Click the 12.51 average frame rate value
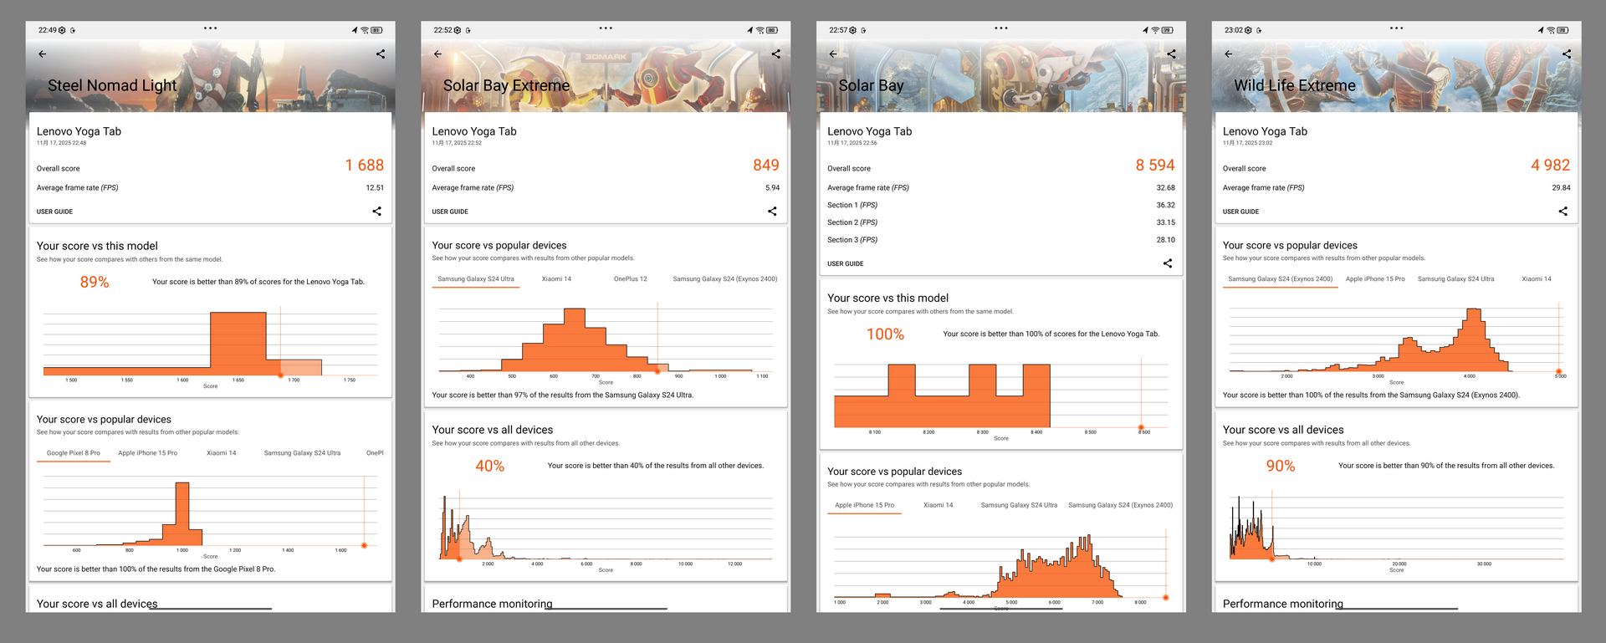Screen dimensions: 1606x643 [375, 188]
